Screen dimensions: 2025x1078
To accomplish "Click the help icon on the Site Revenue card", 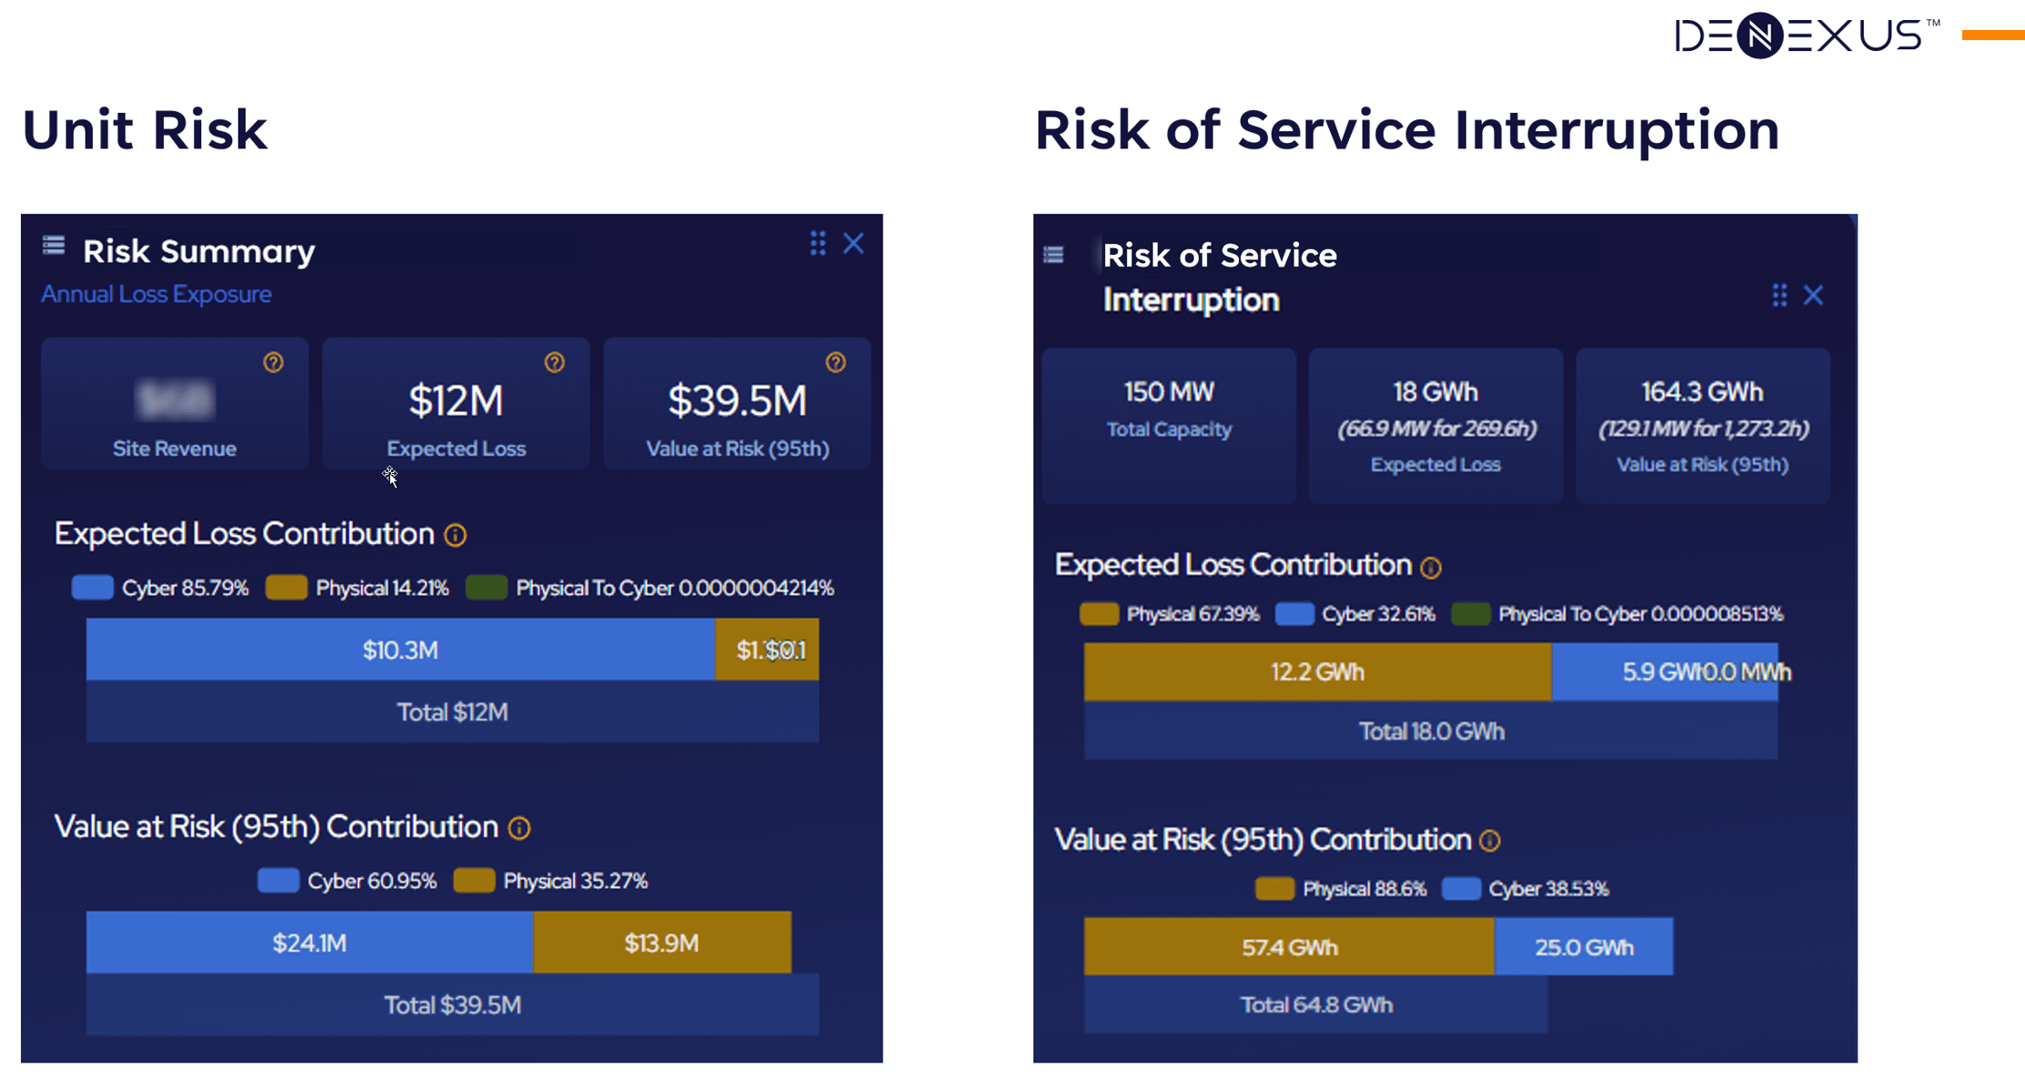I will click(x=275, y=363).
